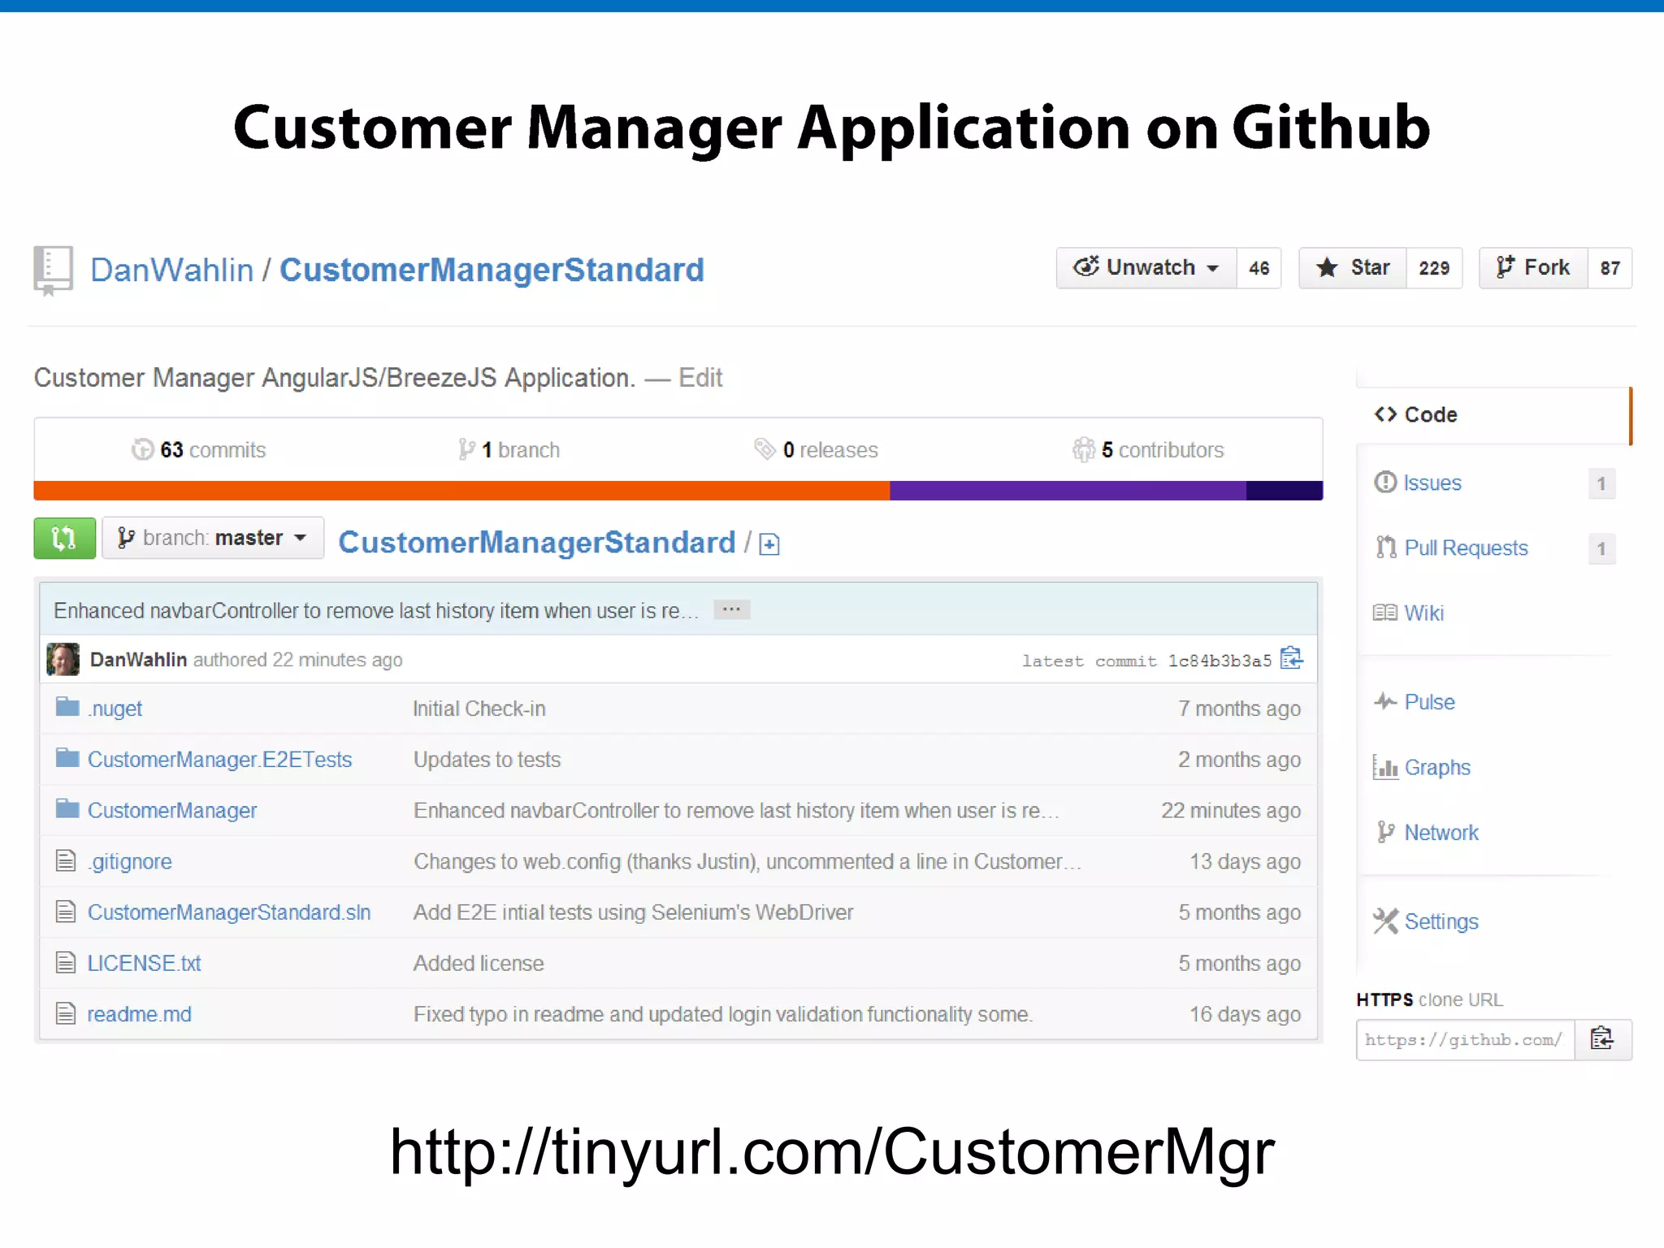
Task: Open the branch: master dropdown
Action: tap(213, 538)
